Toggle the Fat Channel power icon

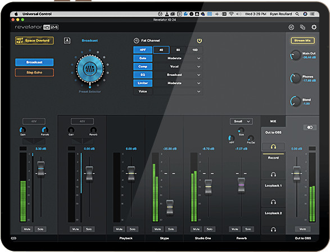[x=200, y=40]
